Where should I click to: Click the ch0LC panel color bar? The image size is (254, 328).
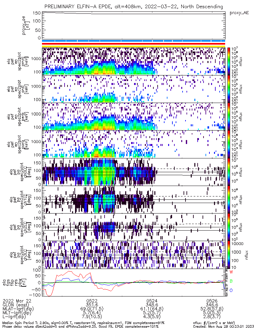229,172
